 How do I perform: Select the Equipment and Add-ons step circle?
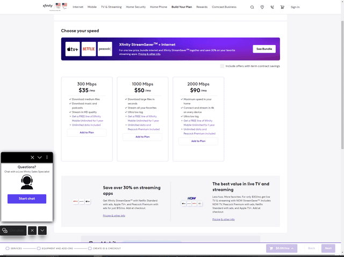(x=39, y=248)
